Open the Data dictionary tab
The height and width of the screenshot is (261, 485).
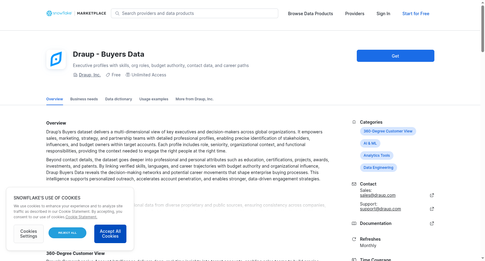click(119, 99)
